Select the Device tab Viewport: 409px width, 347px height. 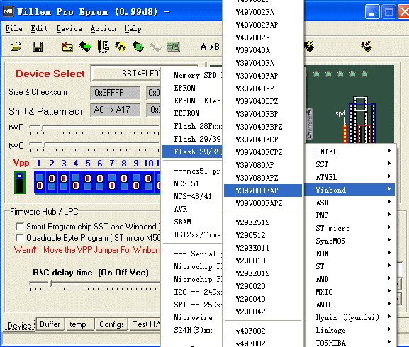(x=19, y=325)
